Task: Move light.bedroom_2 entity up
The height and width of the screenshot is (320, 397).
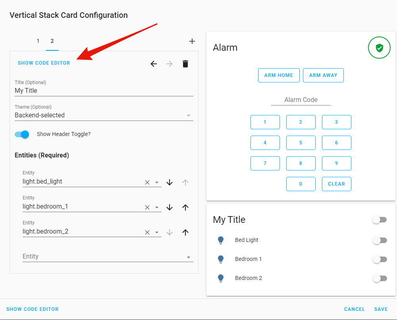Action: (185, 232)
